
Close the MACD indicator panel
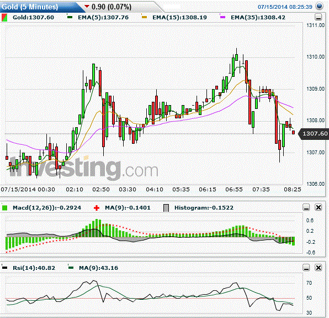pos(319,207)
